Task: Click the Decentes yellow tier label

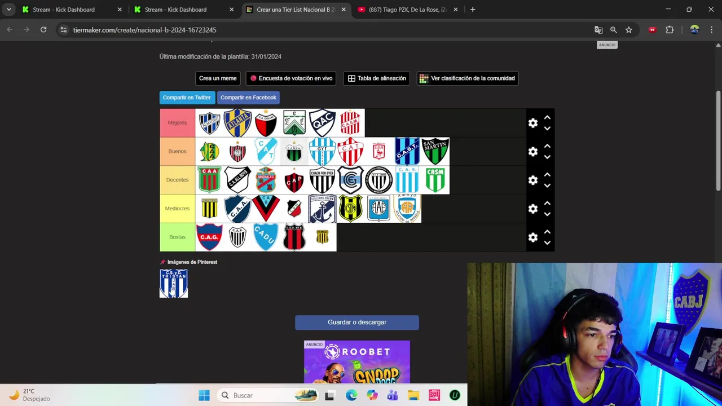Action: [x=177, y=180]
